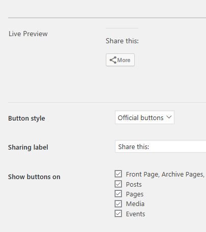206x232 pixels.
Task: Toggle the Pages checkbox
Action: pos(118,194)
